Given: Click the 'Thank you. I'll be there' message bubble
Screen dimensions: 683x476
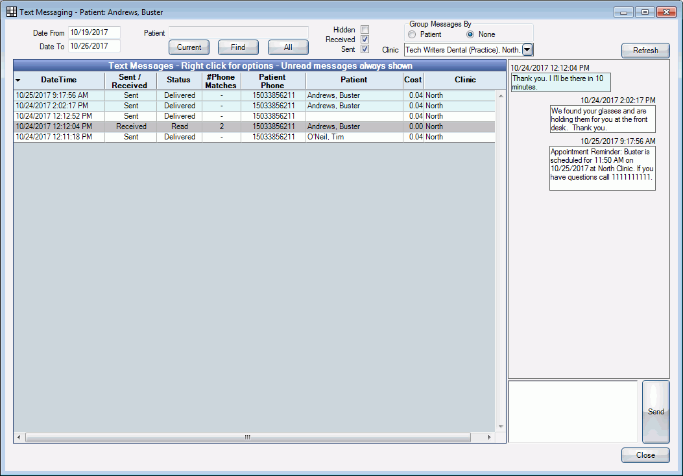Looking at the screenshot, I should tap(561, 83).
